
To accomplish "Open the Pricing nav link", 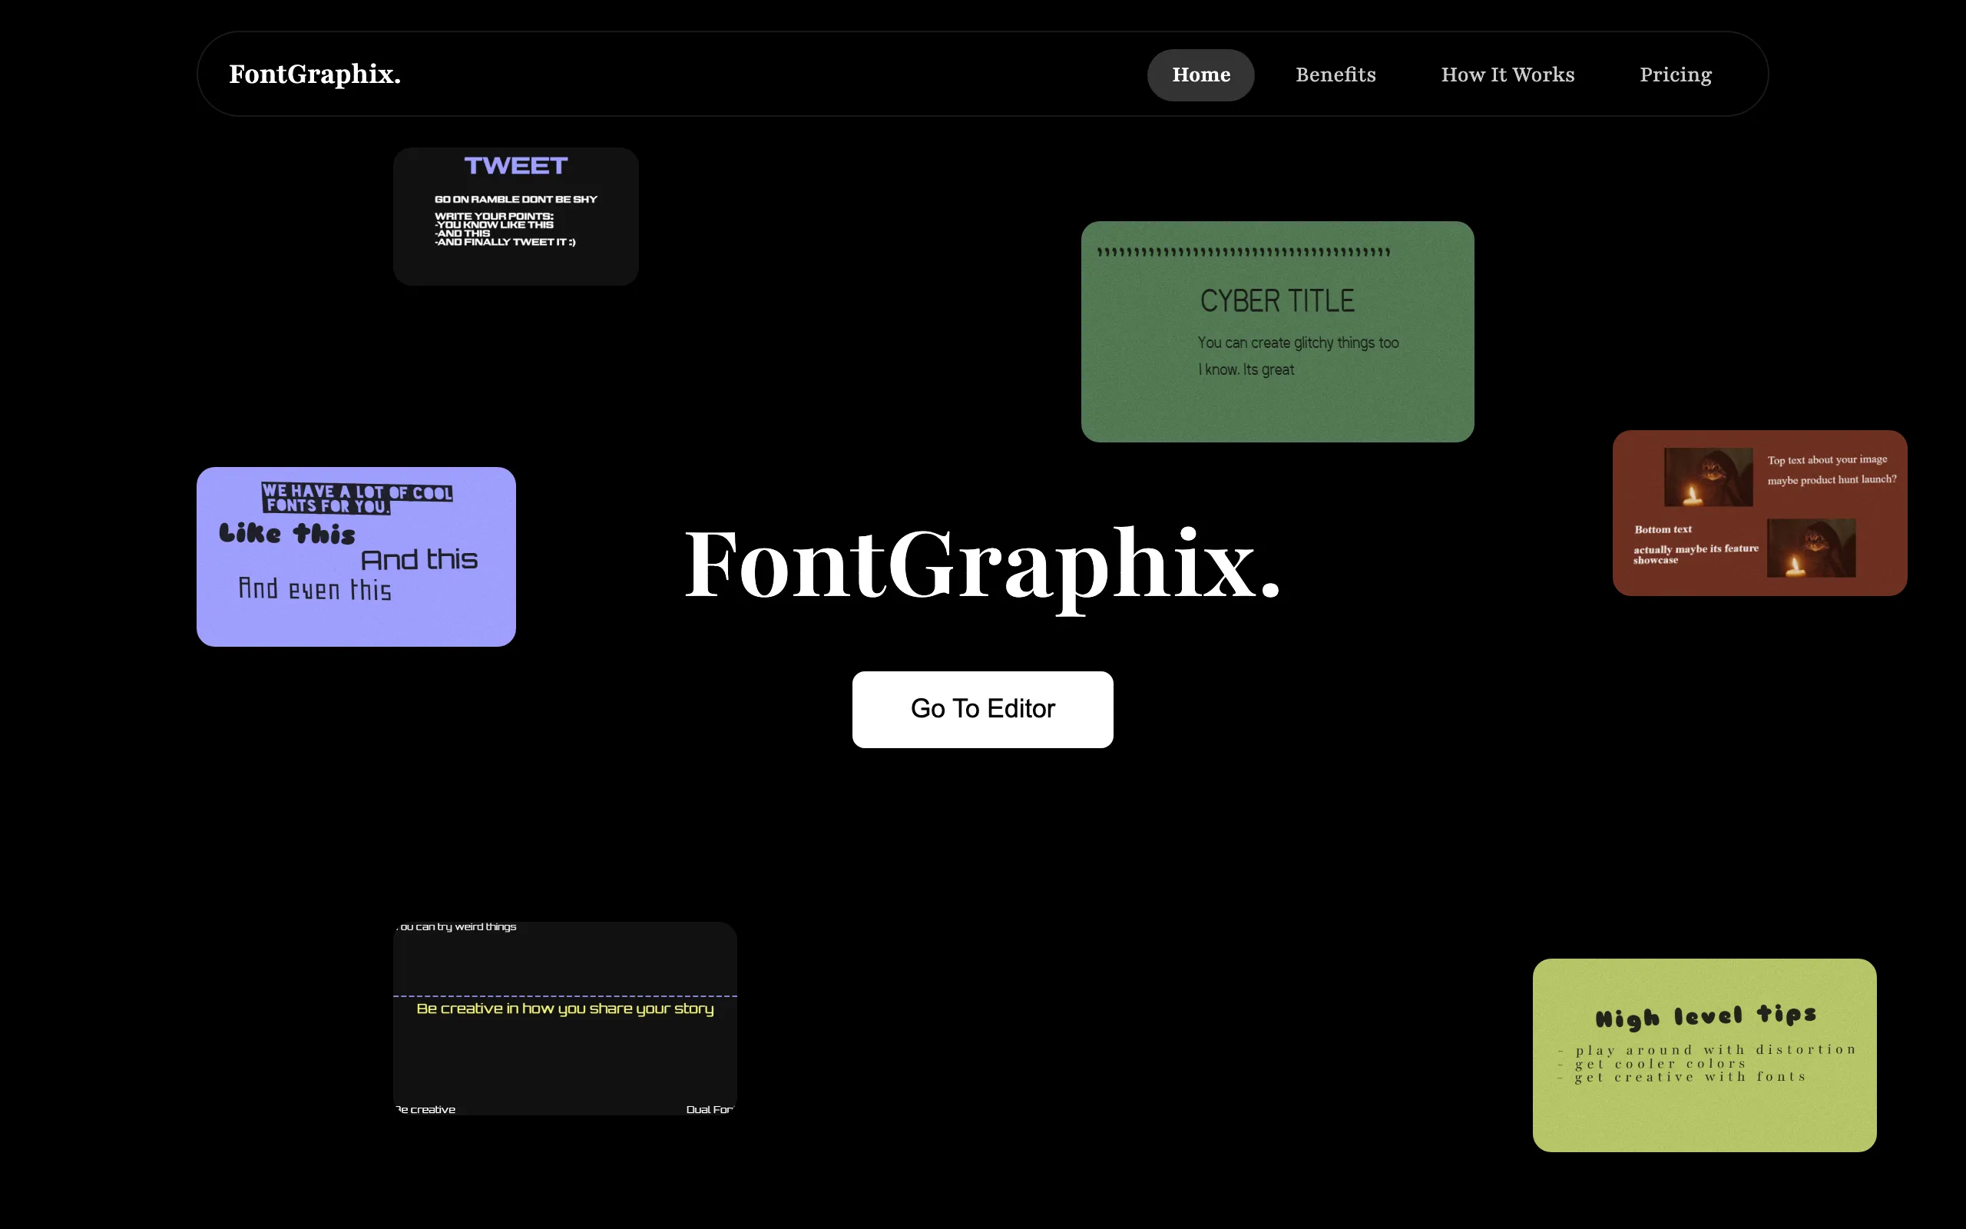I will 1675,75.
